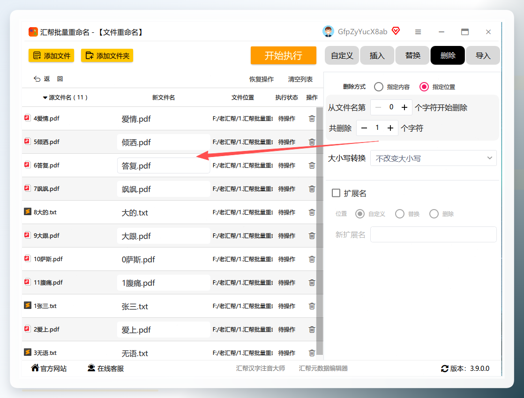Switch to 导入 tab
524x398 pixels.
tap(483, 55)
